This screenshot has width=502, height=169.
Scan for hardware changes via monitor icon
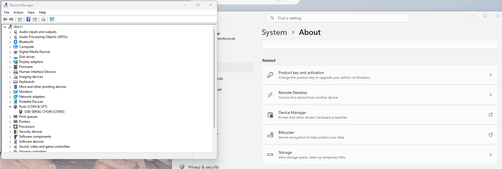[x=52, y=19]
